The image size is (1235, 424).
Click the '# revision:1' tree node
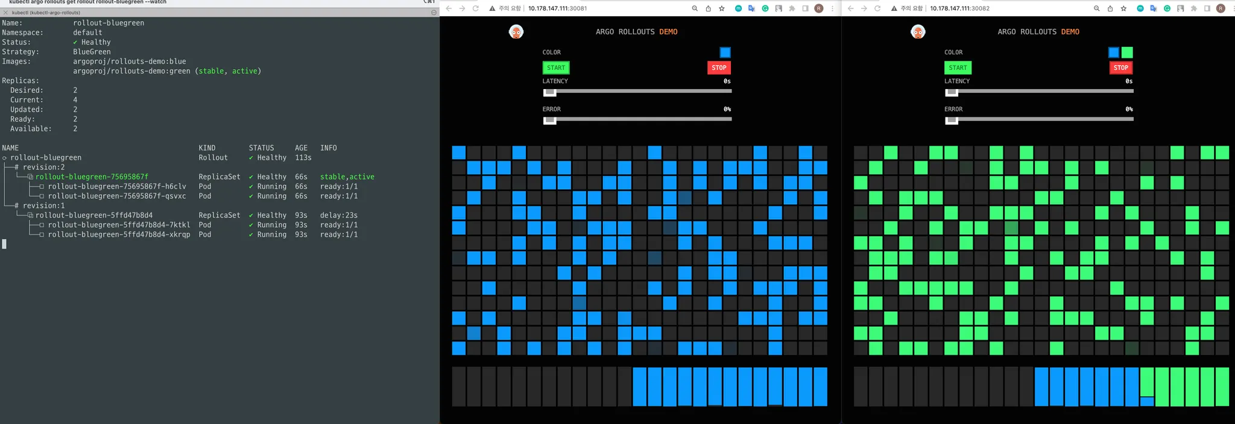(x=39, y=206)
